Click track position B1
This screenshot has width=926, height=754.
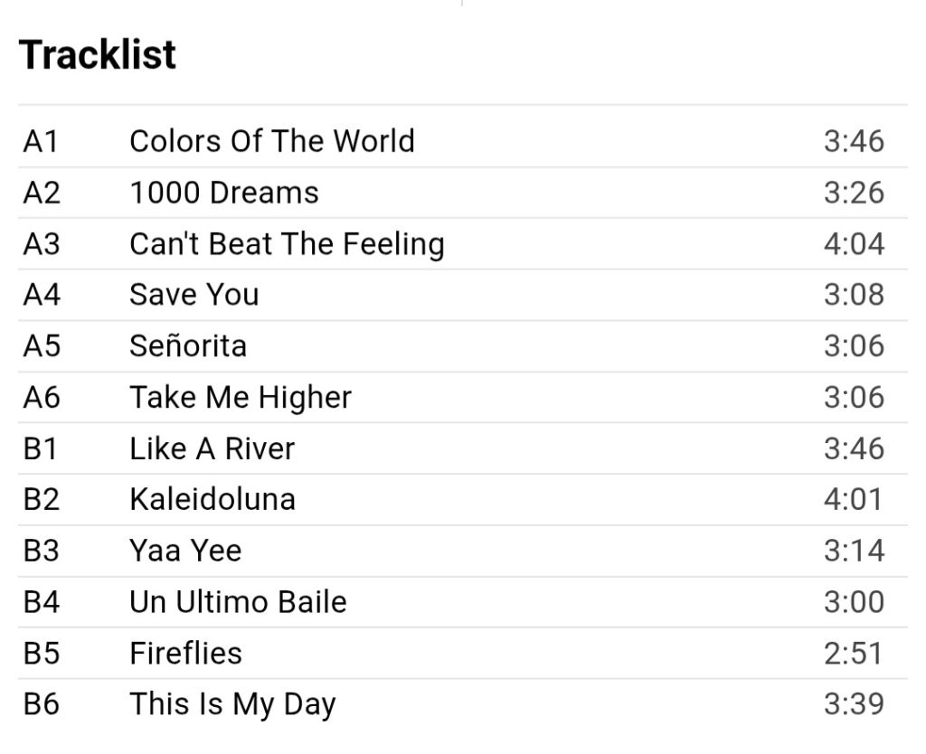pos(41,448)
